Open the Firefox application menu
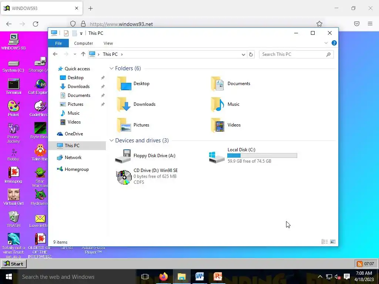Image resolution: width=379 pixels, height=284 pixels. pyautogui.click(x=370, y=24)
